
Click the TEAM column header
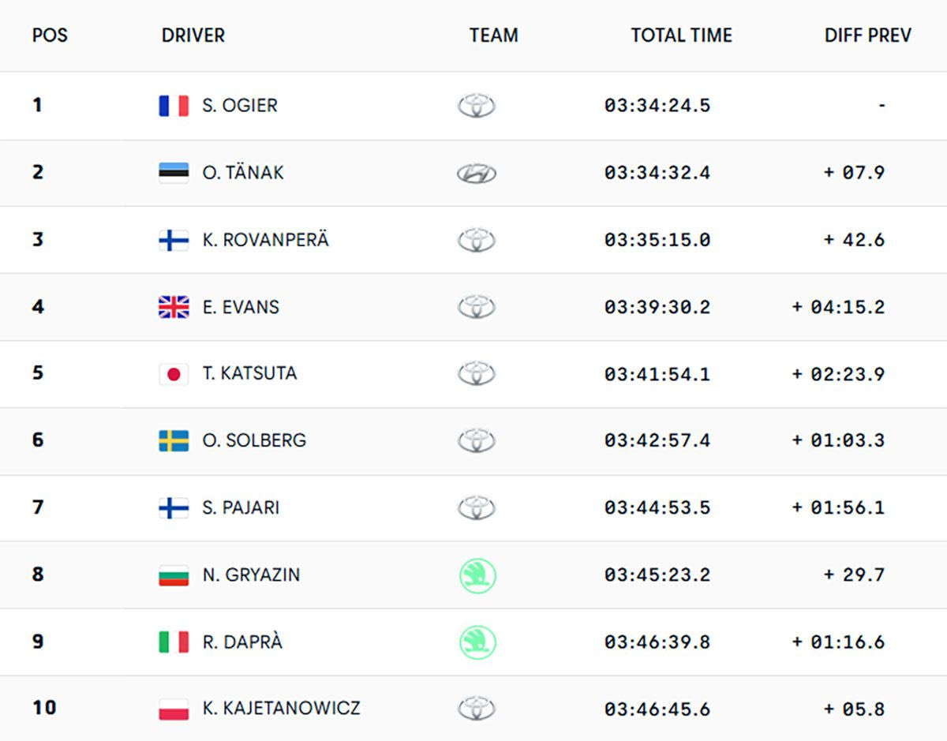(x=493, y=36)
